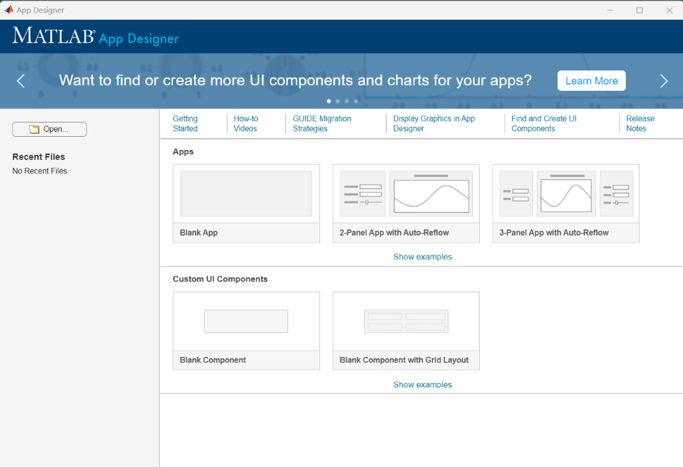Open the Getting Started link
683x467 pixels.
tap(185, 123)
